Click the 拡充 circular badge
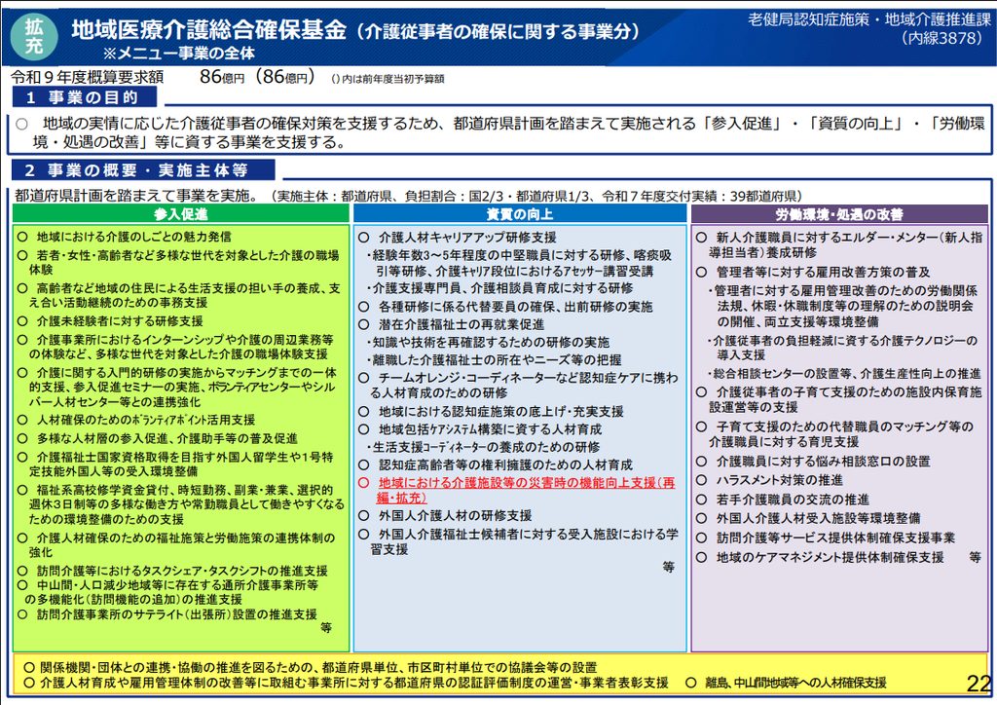 34,36
